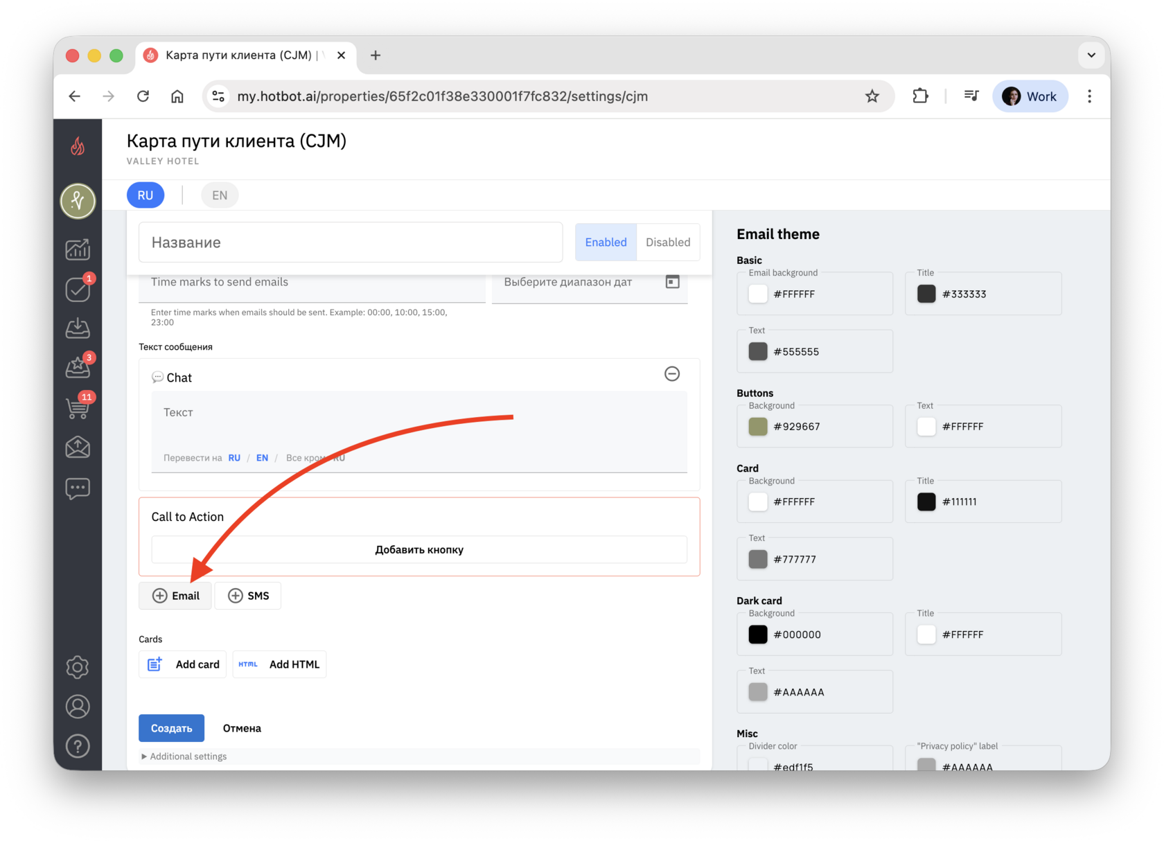Pick the Buttons Text color swatch
This screenshot has width=1164, height=841.
tap(926, 427)
